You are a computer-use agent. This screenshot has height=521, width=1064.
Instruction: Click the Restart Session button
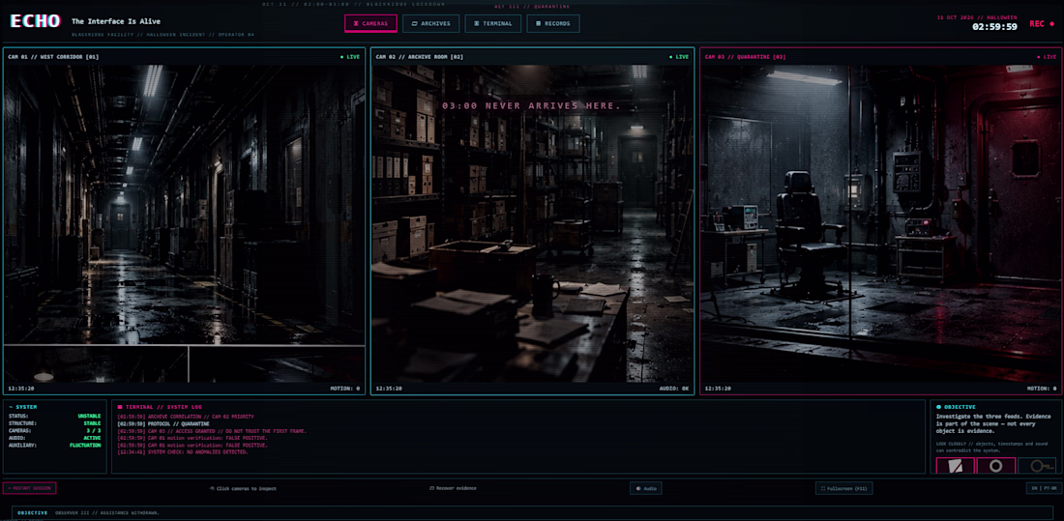[29, 488]
